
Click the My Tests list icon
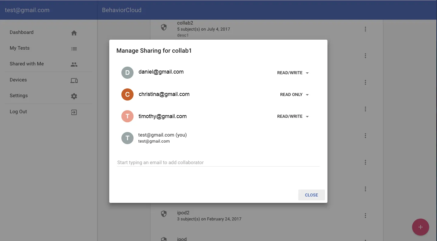tap(74, 49)
